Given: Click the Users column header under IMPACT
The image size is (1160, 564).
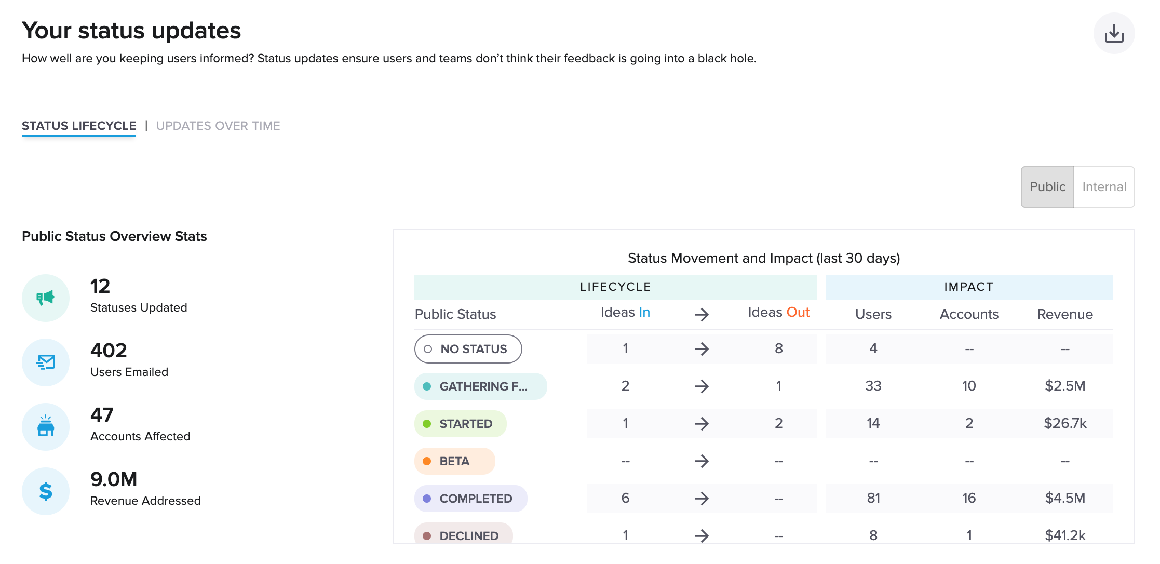Looking at the screenshot, I should click(x=873, y=314).
